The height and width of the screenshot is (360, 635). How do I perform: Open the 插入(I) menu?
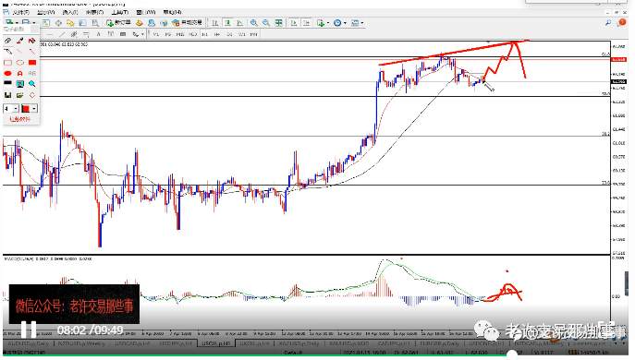(71, 13)
